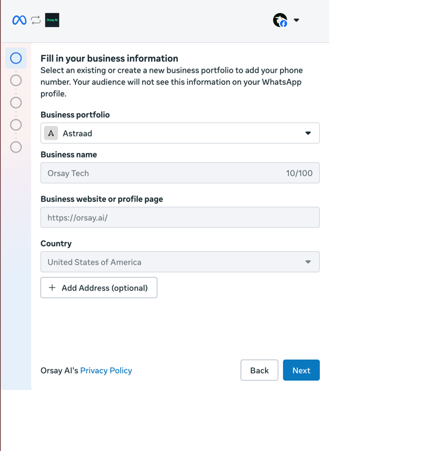The width and height of the screenshot is (431, 451).
Task: Click the heading Fill in your business information
Action: [109, 59]
